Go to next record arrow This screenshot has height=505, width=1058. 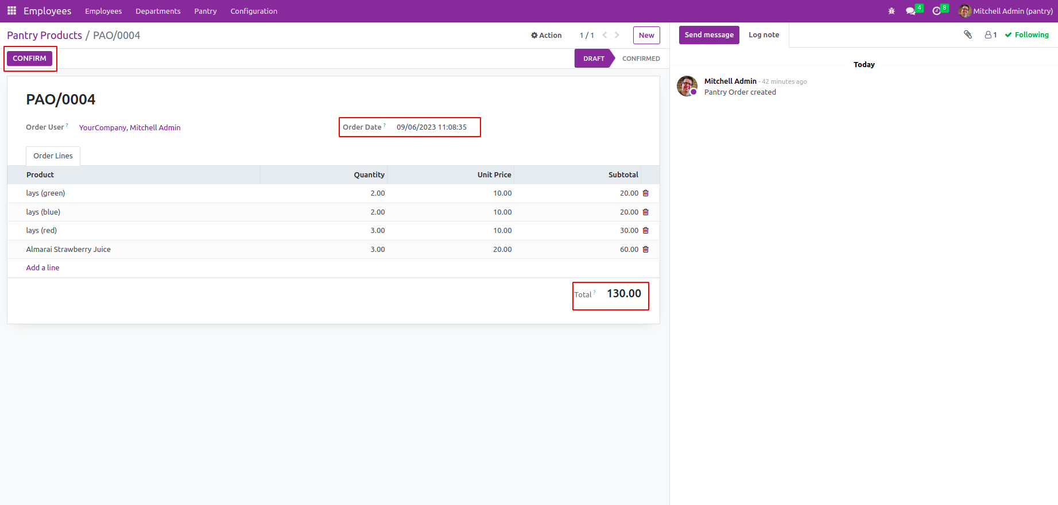(x=617, y=35)
